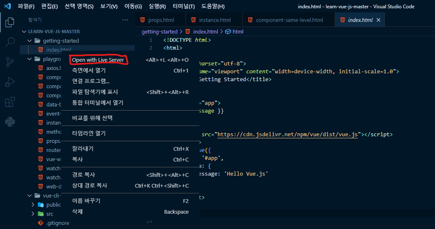Screen dimensions: 435x229
Task: Open the Search view icon
Action: 10,42
